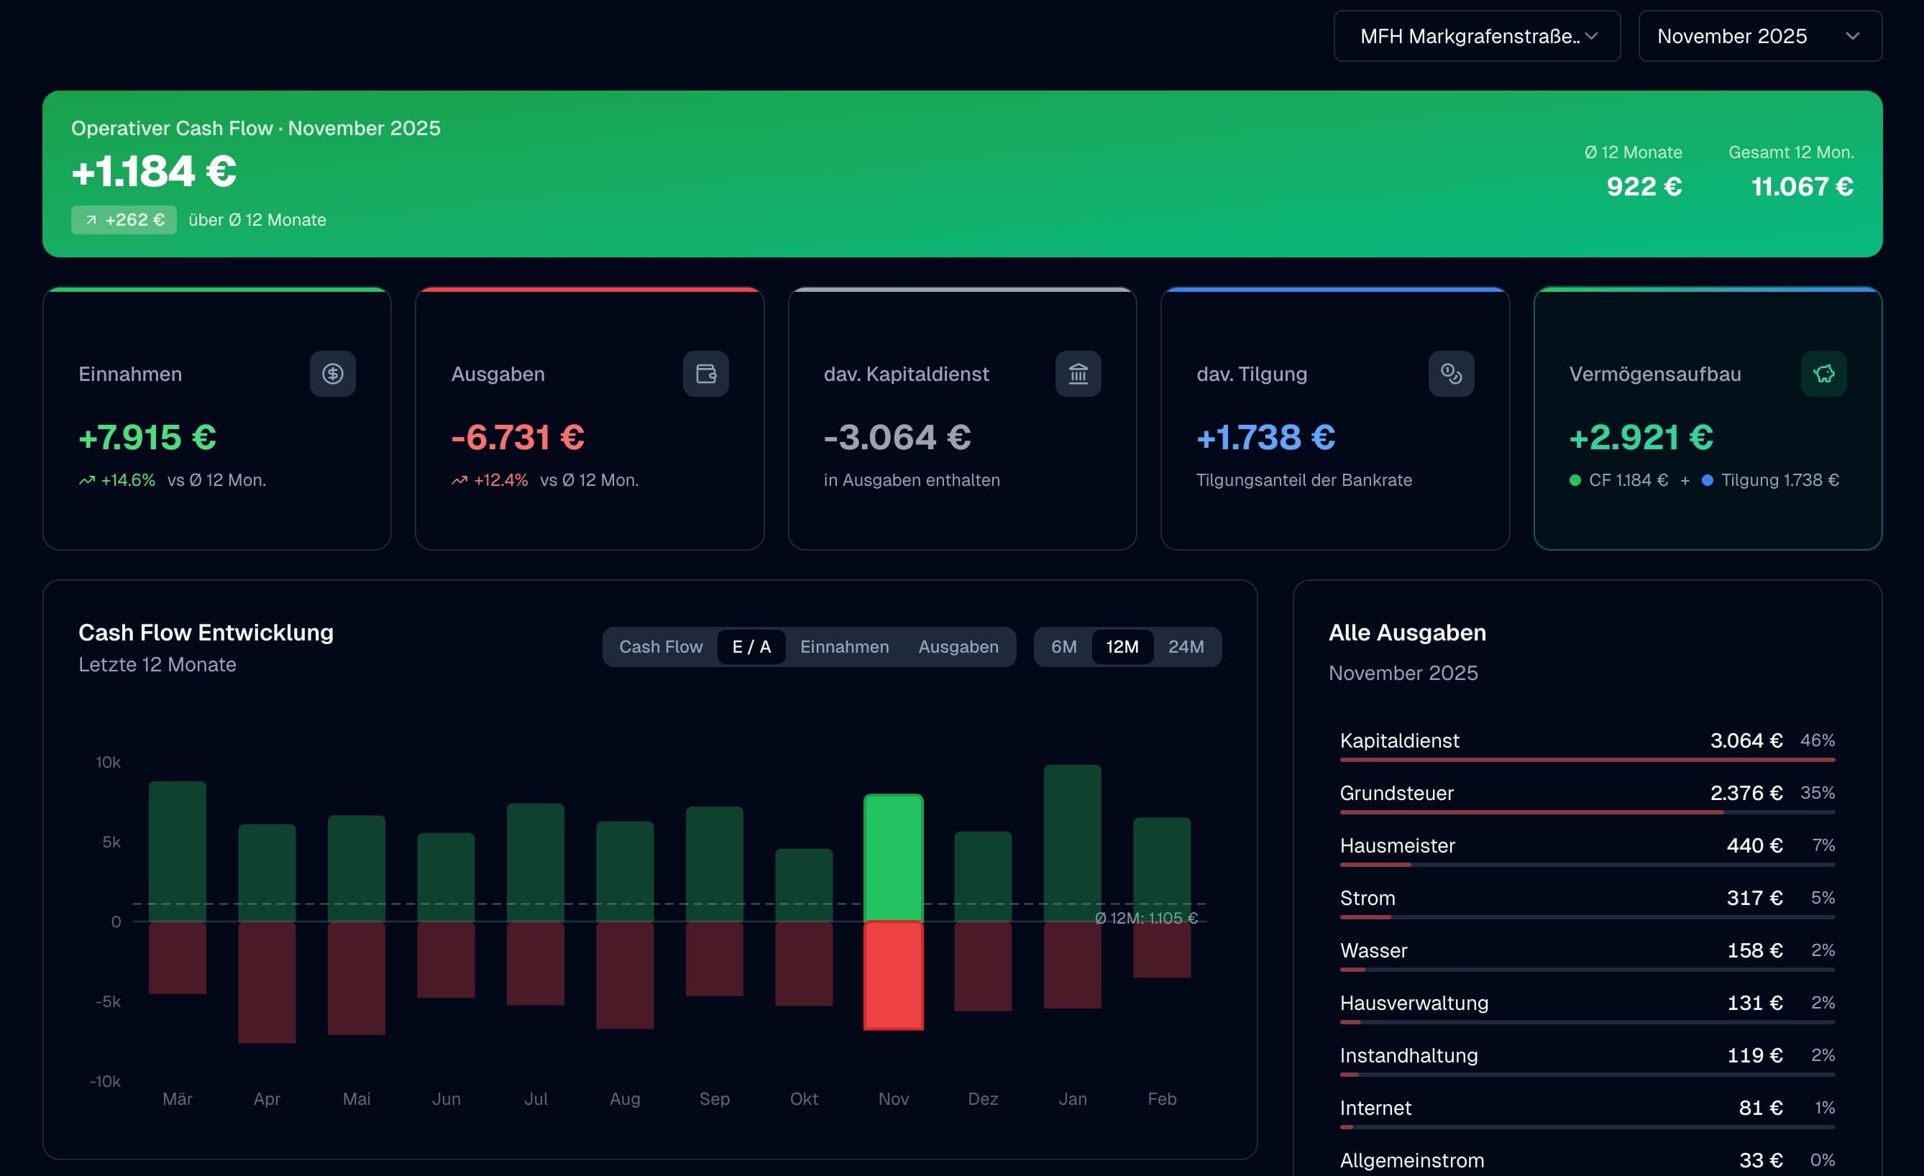Click the piggy bank icon on Vermögensaufbau card
This screenshot has width=1924, height=1176.
pyautogui.click(x=1824, y=374)
